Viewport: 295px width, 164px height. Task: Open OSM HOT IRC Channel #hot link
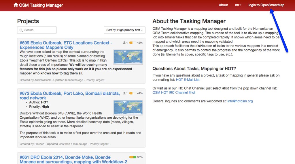[x=174, y=93]
